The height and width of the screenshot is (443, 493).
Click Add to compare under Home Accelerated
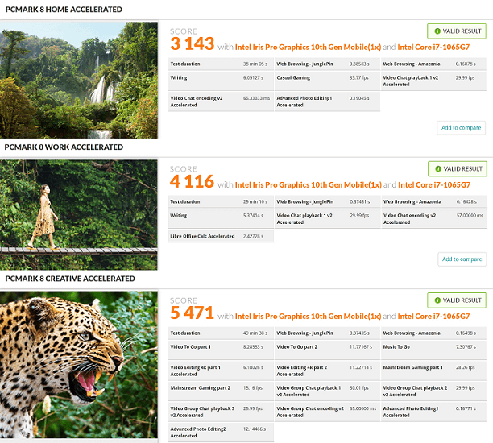pos(462,127)
